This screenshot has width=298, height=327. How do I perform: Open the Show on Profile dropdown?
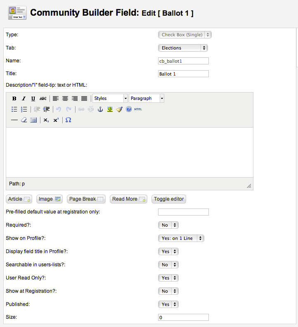181,238
